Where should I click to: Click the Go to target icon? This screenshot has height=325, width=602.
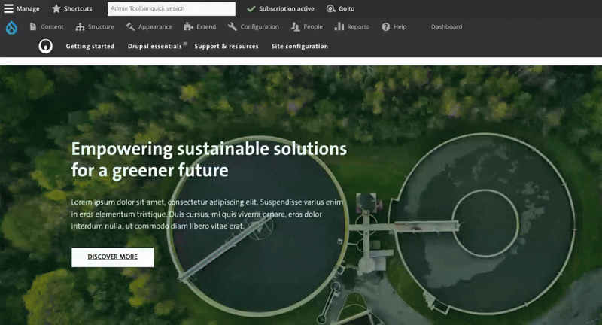point(330,8)
